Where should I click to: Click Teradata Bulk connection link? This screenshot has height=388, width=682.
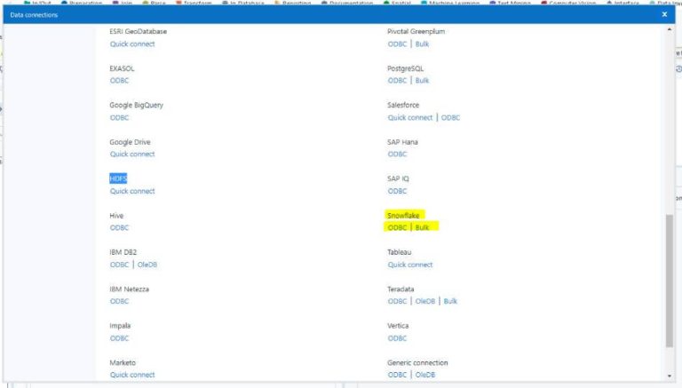click(450, 301)
